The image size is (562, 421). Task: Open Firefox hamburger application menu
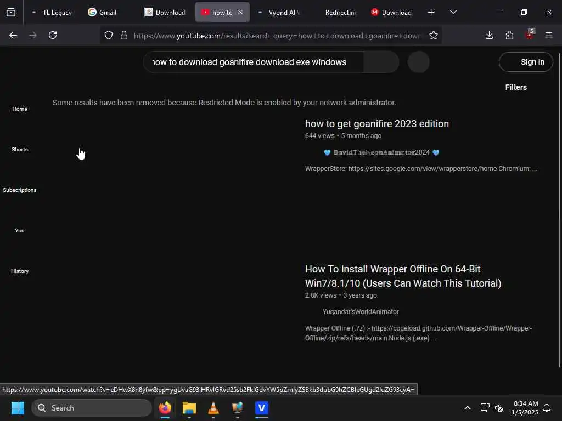tap(549, 35)
